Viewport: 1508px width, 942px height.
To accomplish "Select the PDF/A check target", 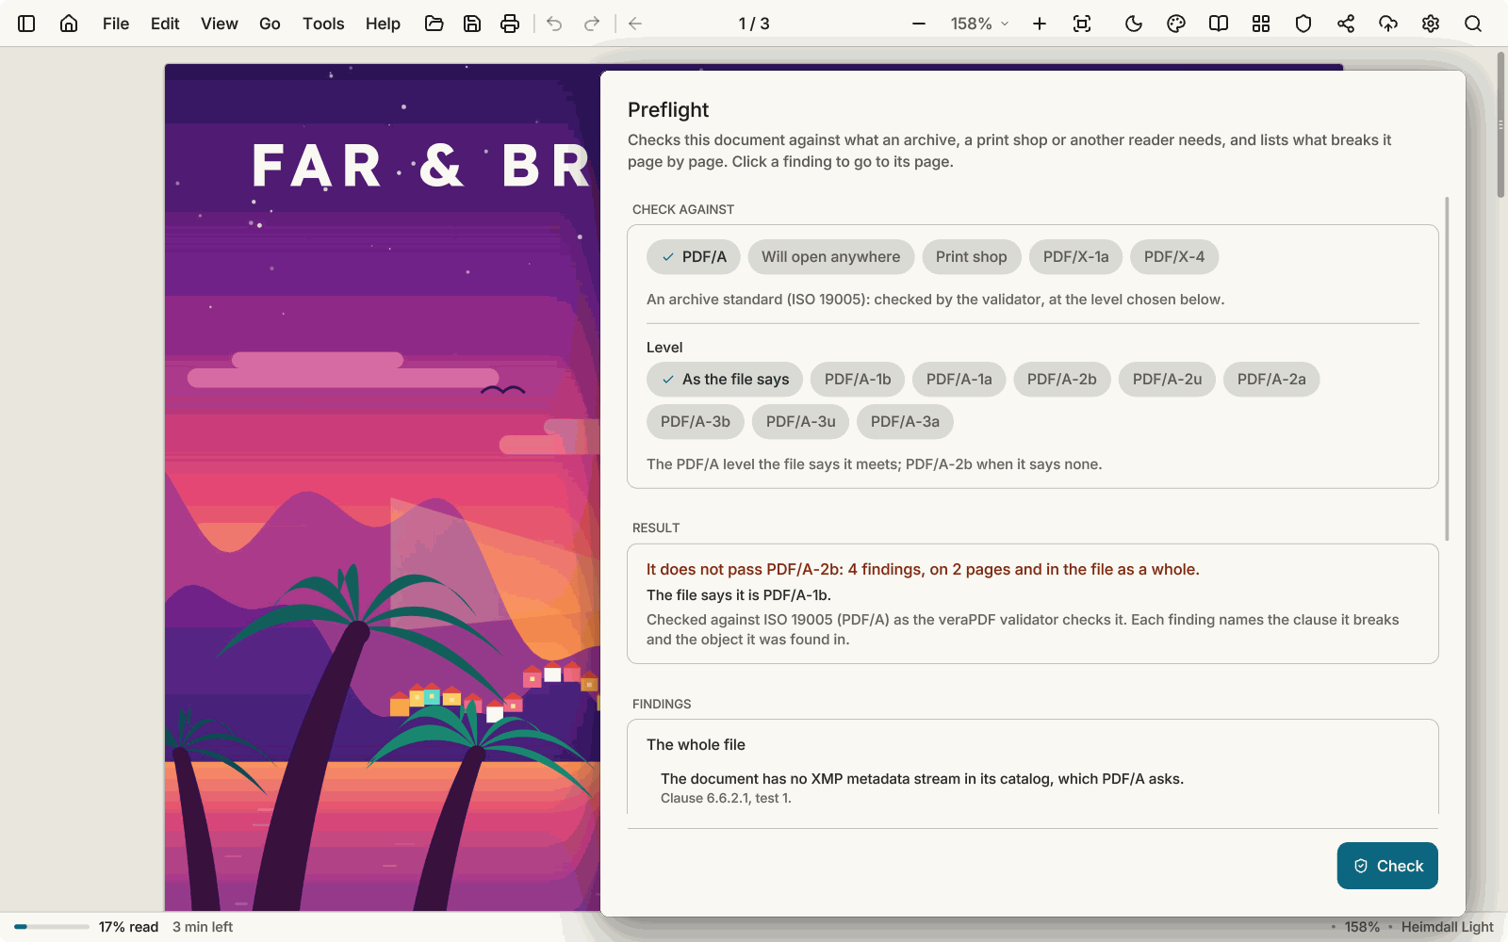I will 694,257.
